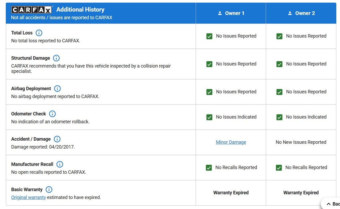Click the Manufacturer Recall info icon
Screen dimensions: 340x209
(60, 164)
